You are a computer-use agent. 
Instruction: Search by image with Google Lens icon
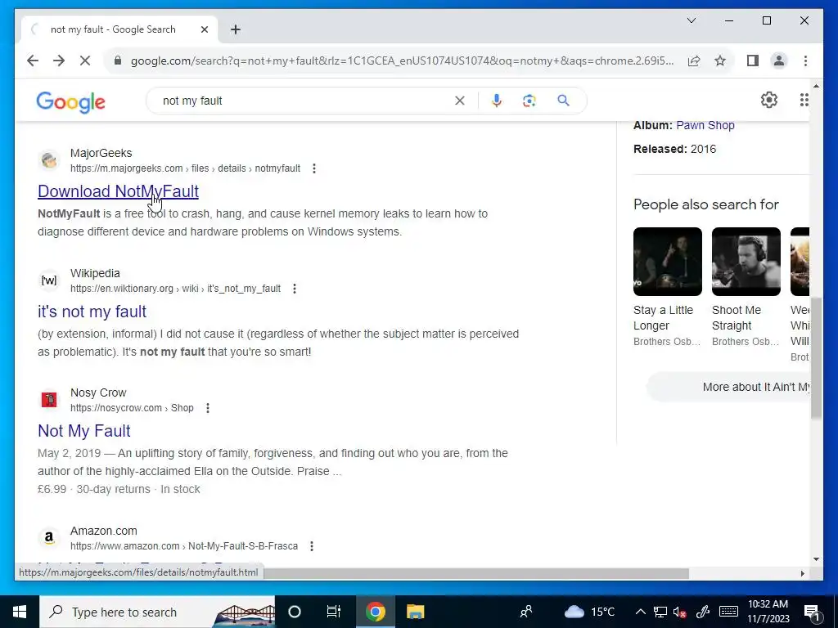(529, 101)
